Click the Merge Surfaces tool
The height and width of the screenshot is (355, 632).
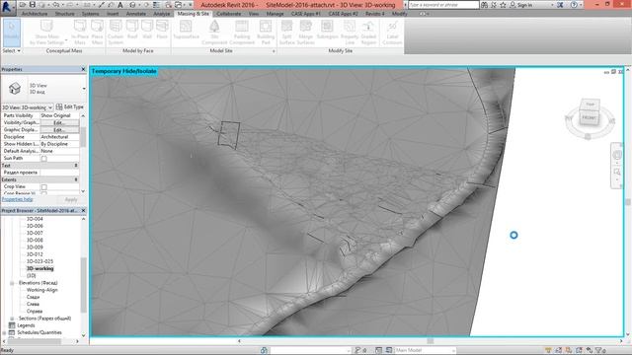click(306, 32)
